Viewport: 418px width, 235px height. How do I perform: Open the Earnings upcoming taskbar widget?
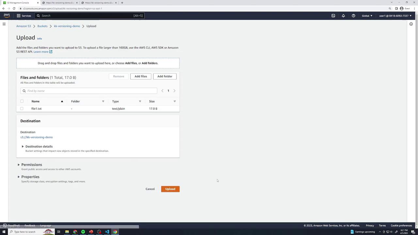pyautogui.click(x=362, y=232)
